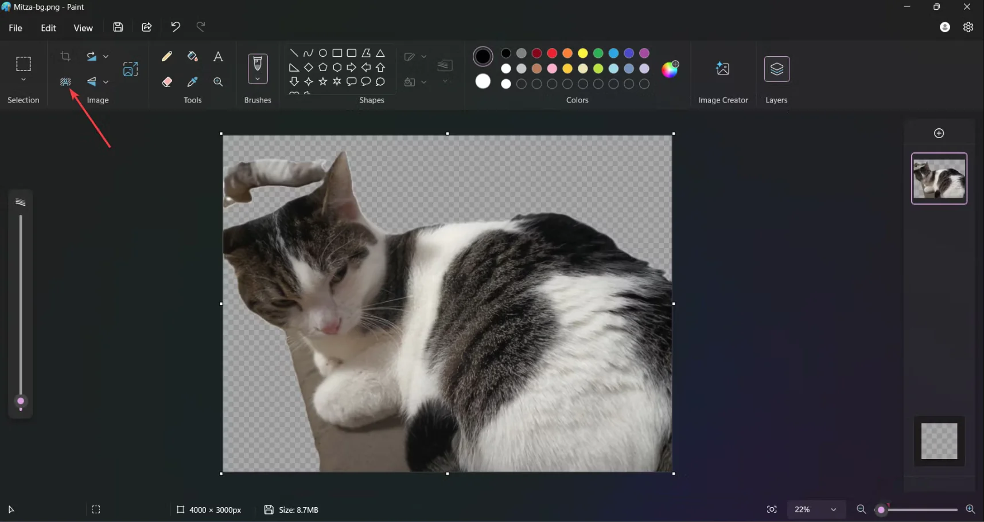Screen dimensions: 984x522
Task: Toggle the Layers panel
Action: (777, 69)
